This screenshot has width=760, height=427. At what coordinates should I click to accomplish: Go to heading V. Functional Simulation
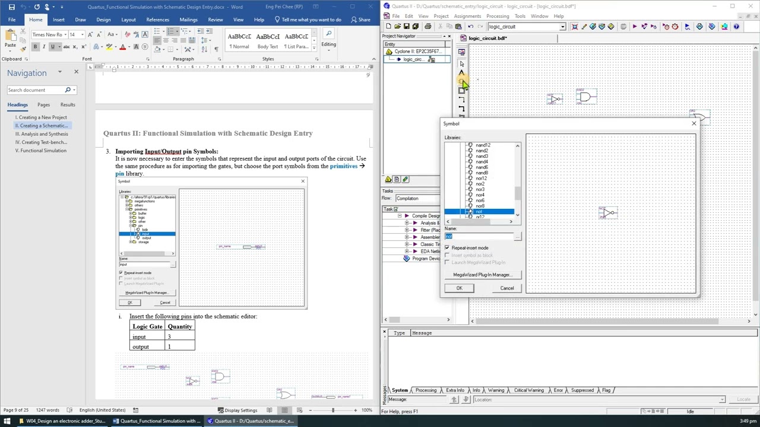point(40,151)
